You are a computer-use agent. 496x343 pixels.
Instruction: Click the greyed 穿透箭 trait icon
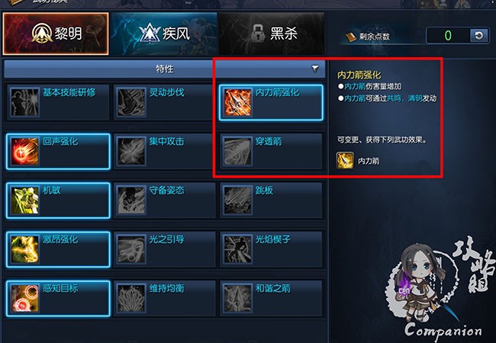237,152
